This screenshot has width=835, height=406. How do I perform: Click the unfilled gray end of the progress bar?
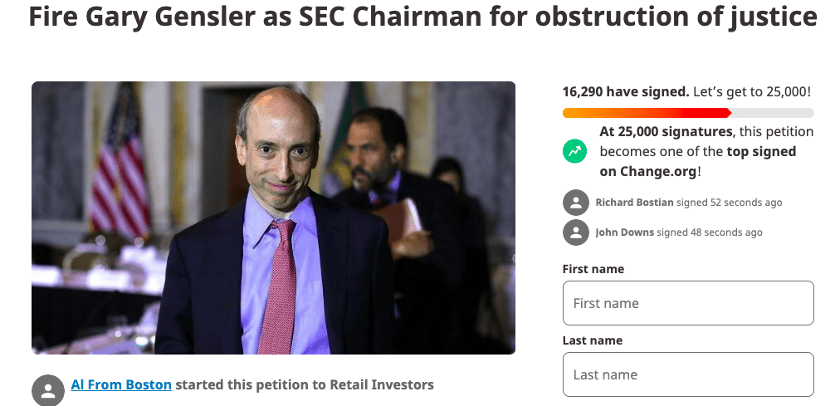pos(773,113)
